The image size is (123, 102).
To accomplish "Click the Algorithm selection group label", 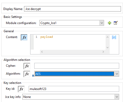I will (x=17, y=60).
